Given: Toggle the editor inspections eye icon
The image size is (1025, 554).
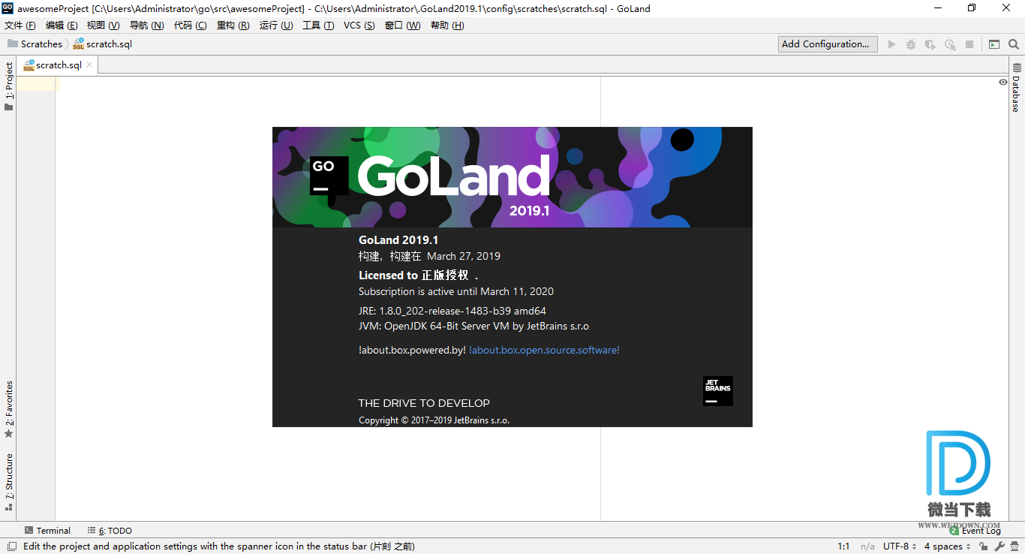Looking at the screenshot, I should pyautogui.click(x=1003, y=82).
